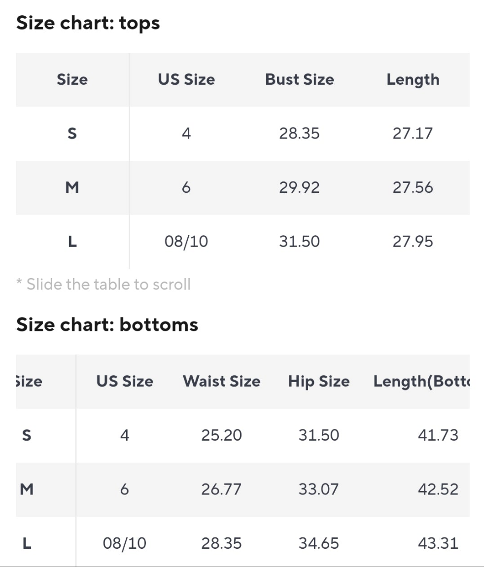Image resolution: width=484 pixels, height=567 pixels.
Task: Click the "Size chart: bottoms" heading
Action: [x=107, y=324]
